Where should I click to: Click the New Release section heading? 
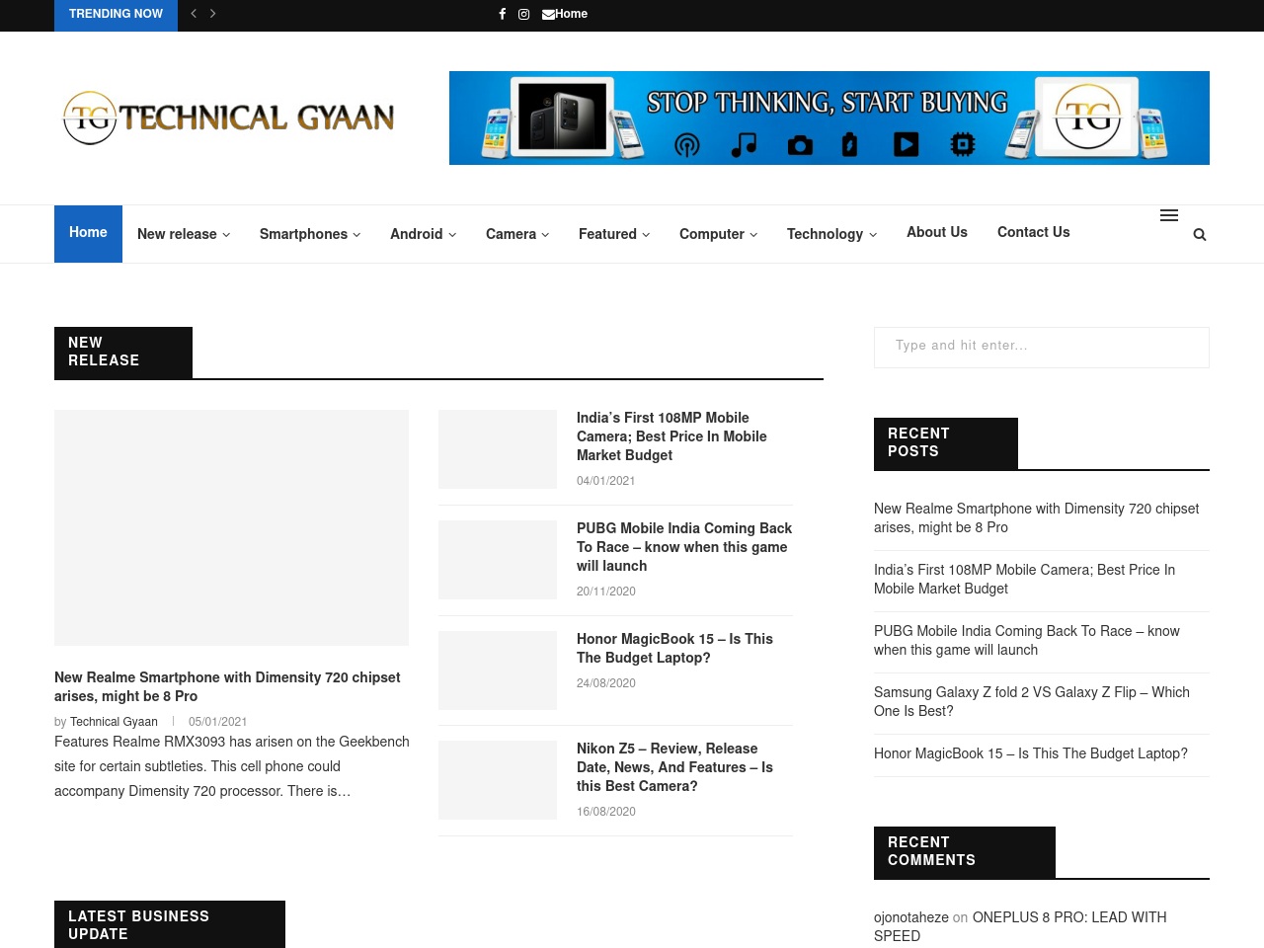(x=123, y=353)
